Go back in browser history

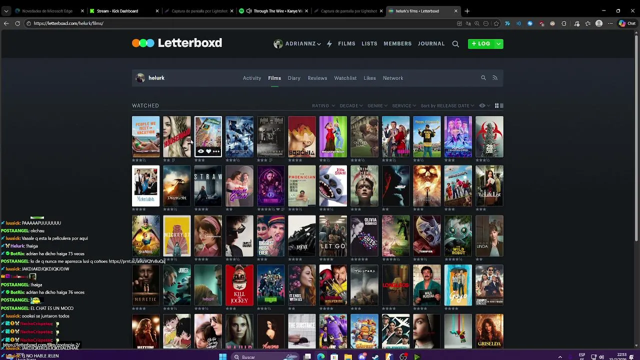coord(6,23)
